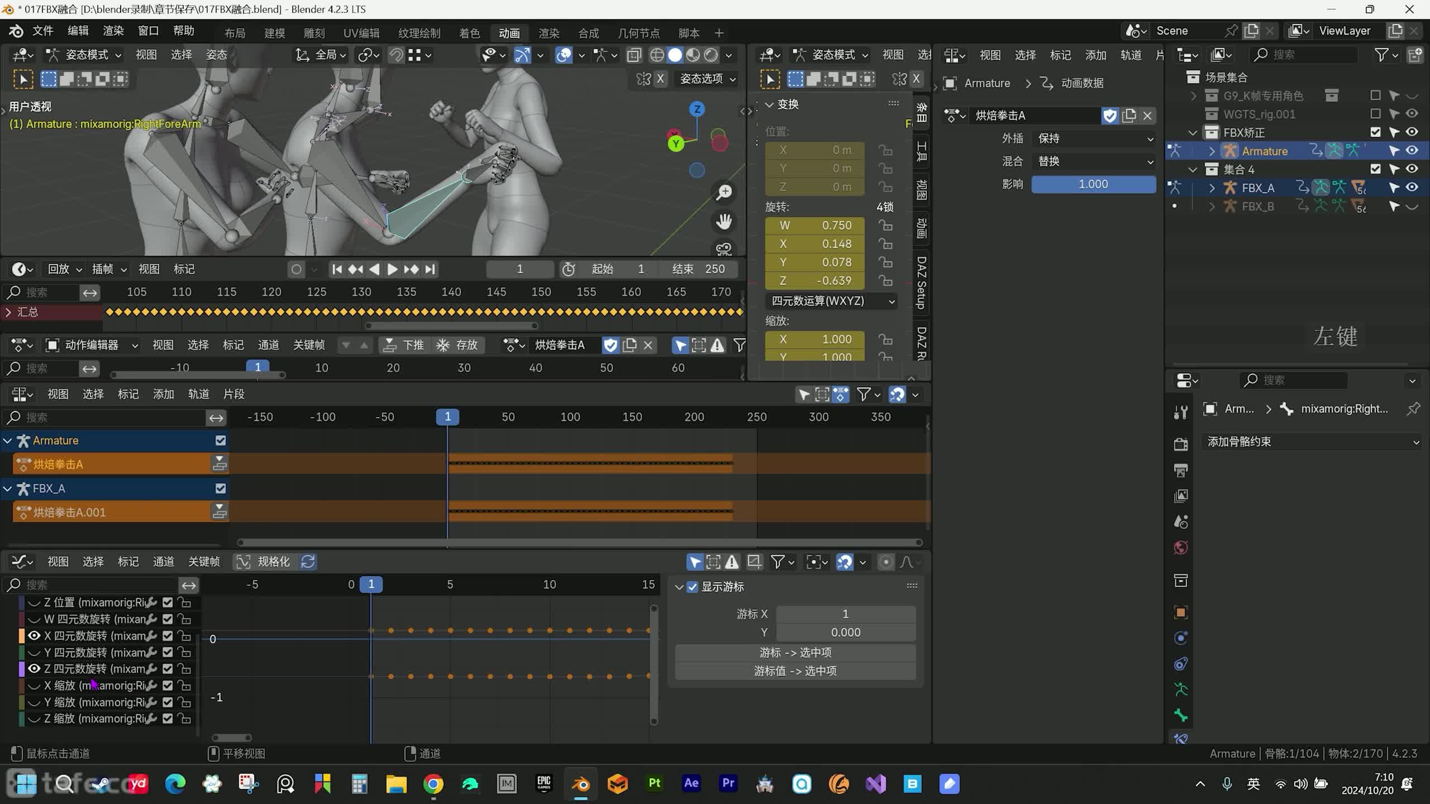The image size is (1430, 804).
Task: Toggle FBX_A visibility eye in outliner
Action: (1412, 188)
